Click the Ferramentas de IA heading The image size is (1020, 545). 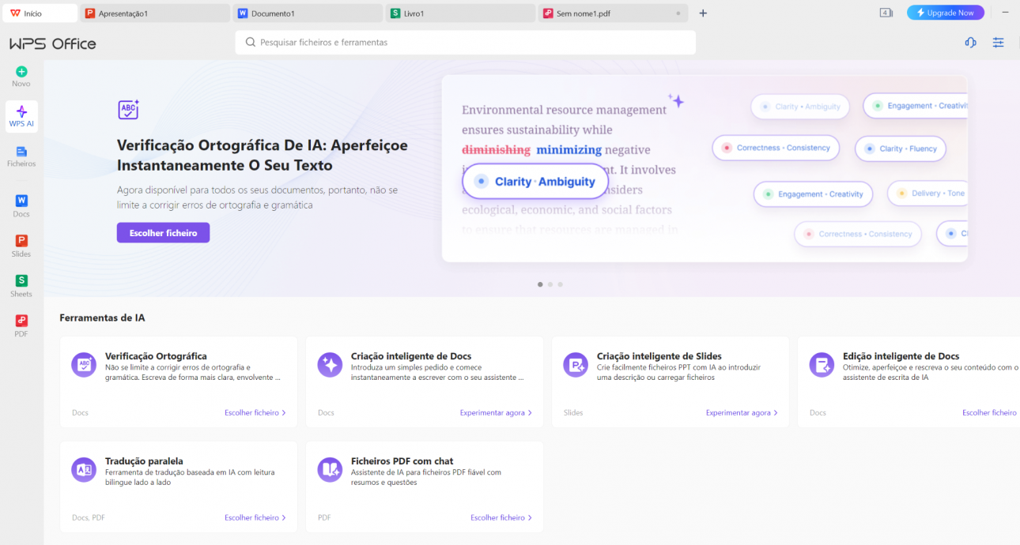coord(102,318)
